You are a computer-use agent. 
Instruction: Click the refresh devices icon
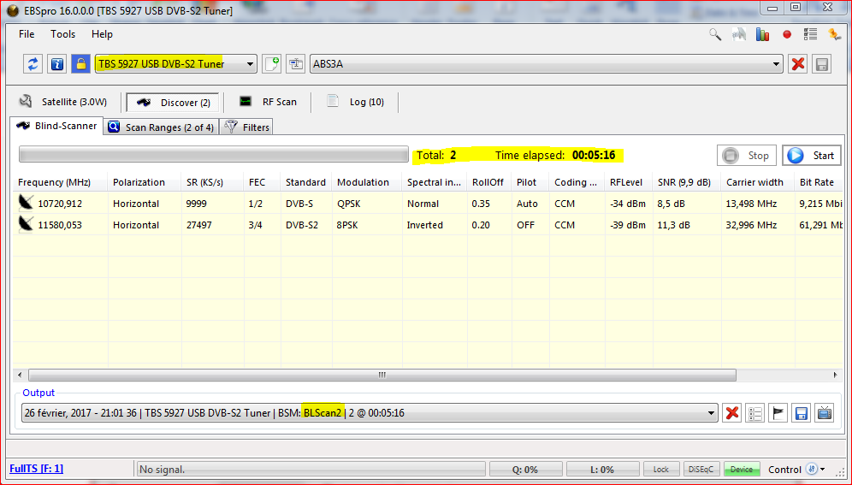pos(33,64)
